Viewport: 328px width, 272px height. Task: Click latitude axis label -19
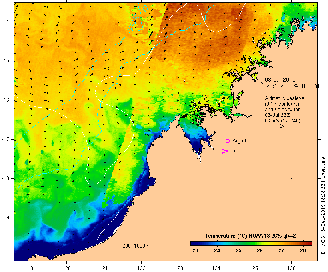pos(5,218)
